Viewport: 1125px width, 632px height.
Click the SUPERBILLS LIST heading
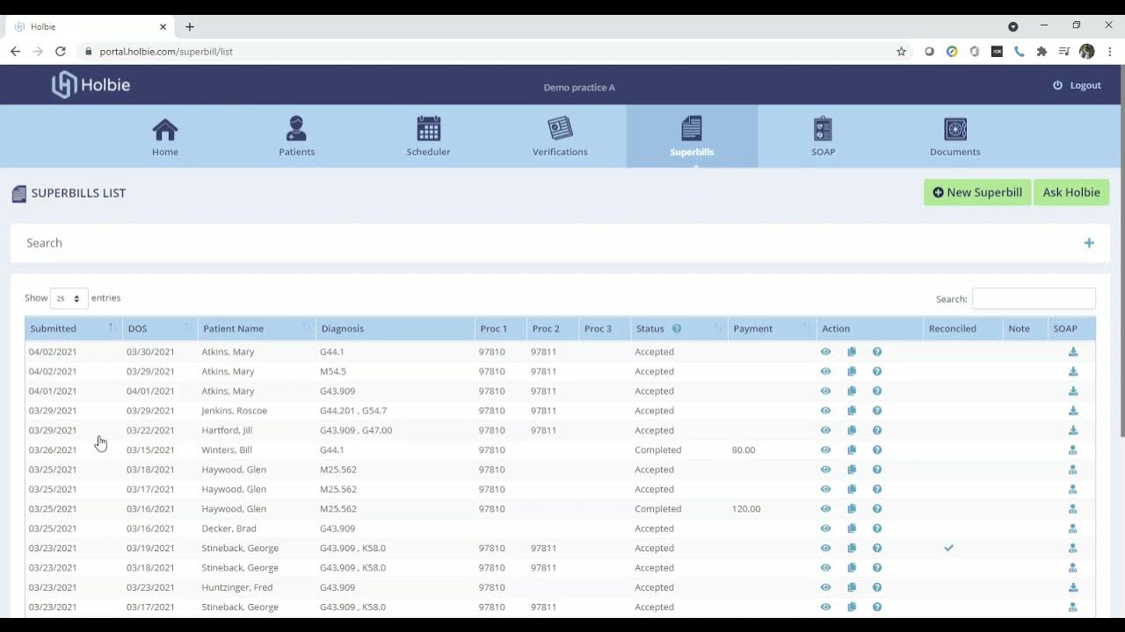pos(78,193)
